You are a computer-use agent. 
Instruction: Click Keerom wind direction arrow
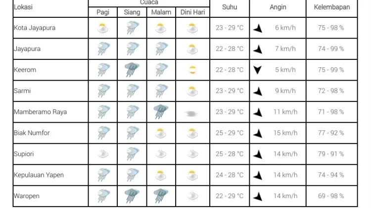(258, 70)
